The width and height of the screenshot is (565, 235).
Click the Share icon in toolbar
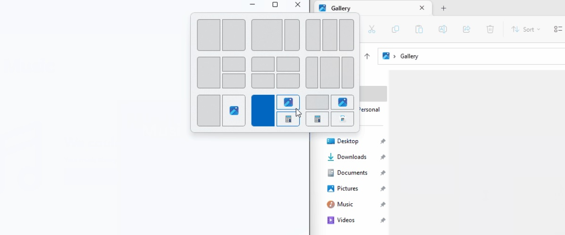(x=466, y=29)
